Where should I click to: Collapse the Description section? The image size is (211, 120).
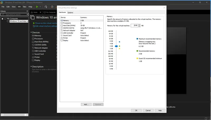pyautogui.click(x=31, y=66)
